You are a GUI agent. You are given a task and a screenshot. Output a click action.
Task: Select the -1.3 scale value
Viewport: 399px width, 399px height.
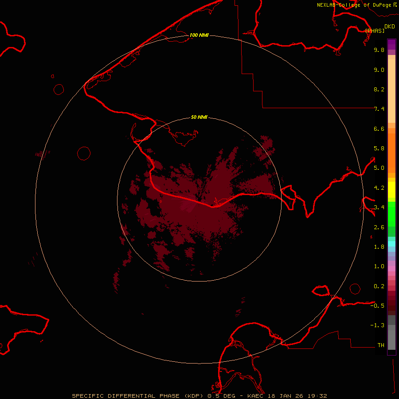coord(377,325)
